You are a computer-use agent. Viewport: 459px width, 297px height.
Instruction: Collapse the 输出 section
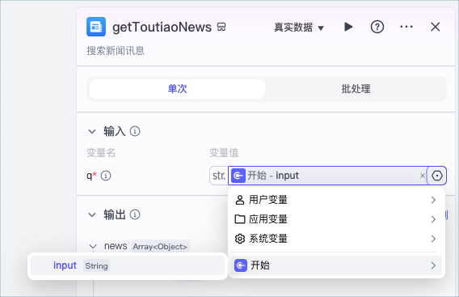[x=92, y=215]
